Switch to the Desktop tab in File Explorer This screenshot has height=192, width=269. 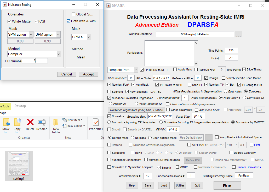[20, 106]
